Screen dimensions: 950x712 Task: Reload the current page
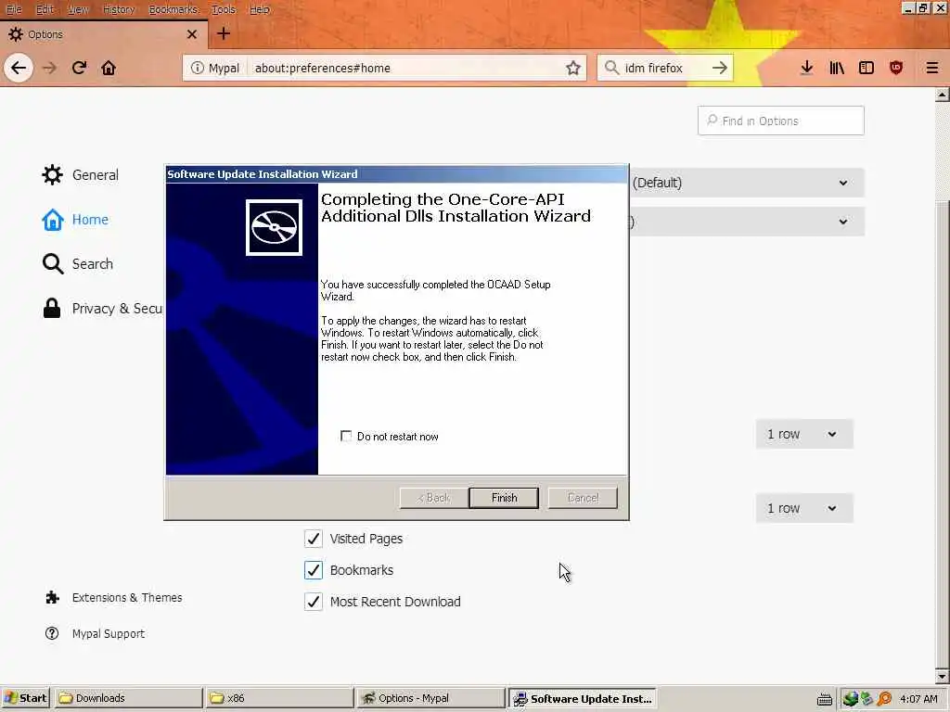click(x=80, y=68)
